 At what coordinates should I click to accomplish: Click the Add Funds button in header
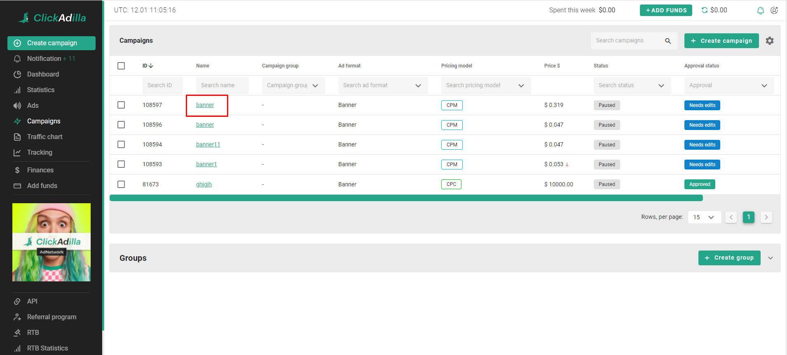coord(665,10)
